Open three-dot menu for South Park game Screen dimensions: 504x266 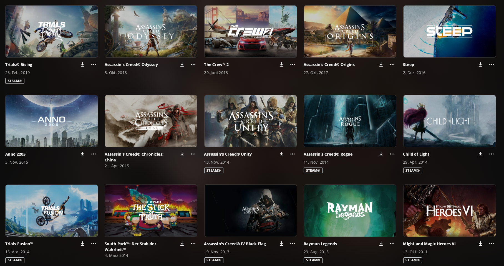coord(193,244)
